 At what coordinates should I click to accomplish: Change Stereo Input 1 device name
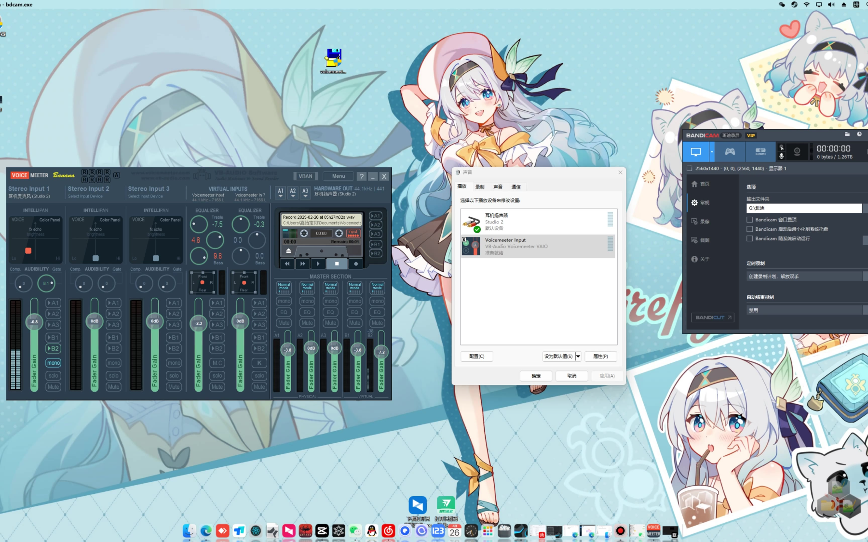click(x=29, y=196)
